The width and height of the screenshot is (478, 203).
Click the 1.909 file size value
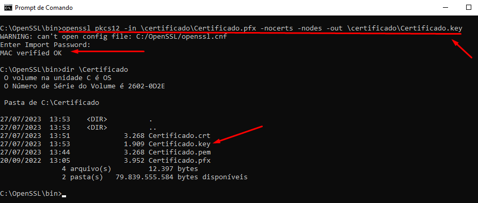point(134,144)
